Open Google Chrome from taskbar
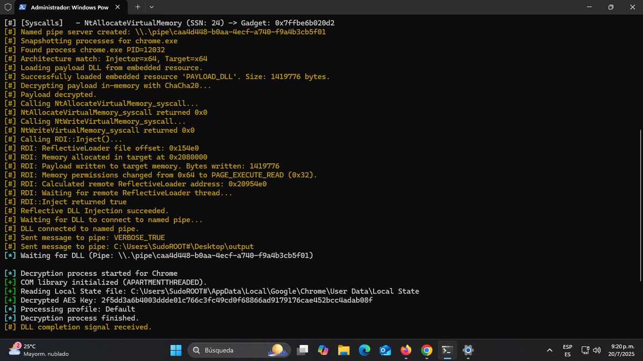The width and height of the screenshot is (643, 361). pos(426,350)
